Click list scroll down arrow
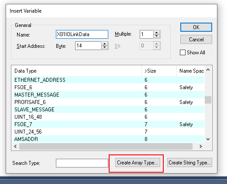This screenshot has width=227, height=184. coord(208,139)
